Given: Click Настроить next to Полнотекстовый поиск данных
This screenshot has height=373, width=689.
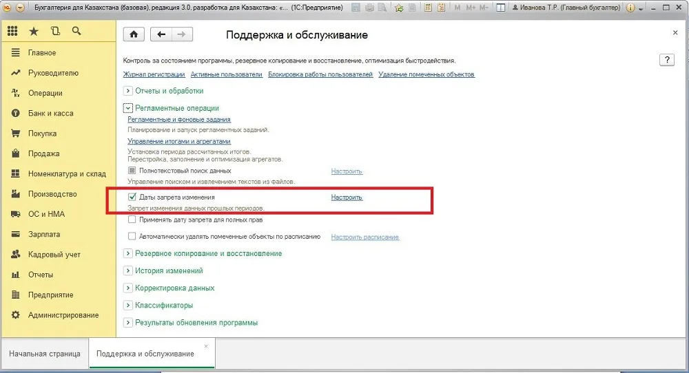Looking at the screenshot, I should (x=347, y=171).
